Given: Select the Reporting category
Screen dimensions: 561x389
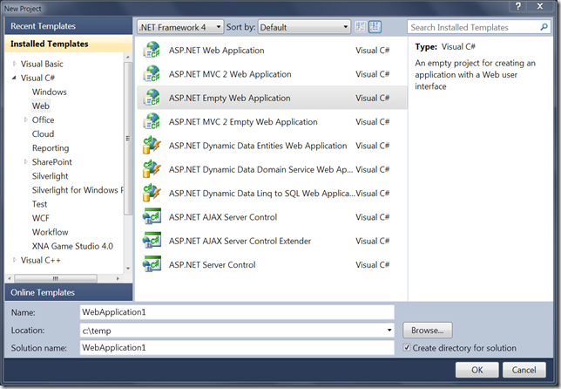Looking at the screenshot, I should tap(51, 148).
